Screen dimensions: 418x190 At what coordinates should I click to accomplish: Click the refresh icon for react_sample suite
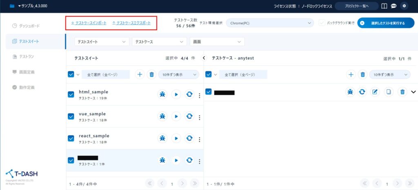pos(189,139)
